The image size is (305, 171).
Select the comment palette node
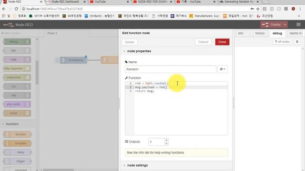(x=17, y=169)
